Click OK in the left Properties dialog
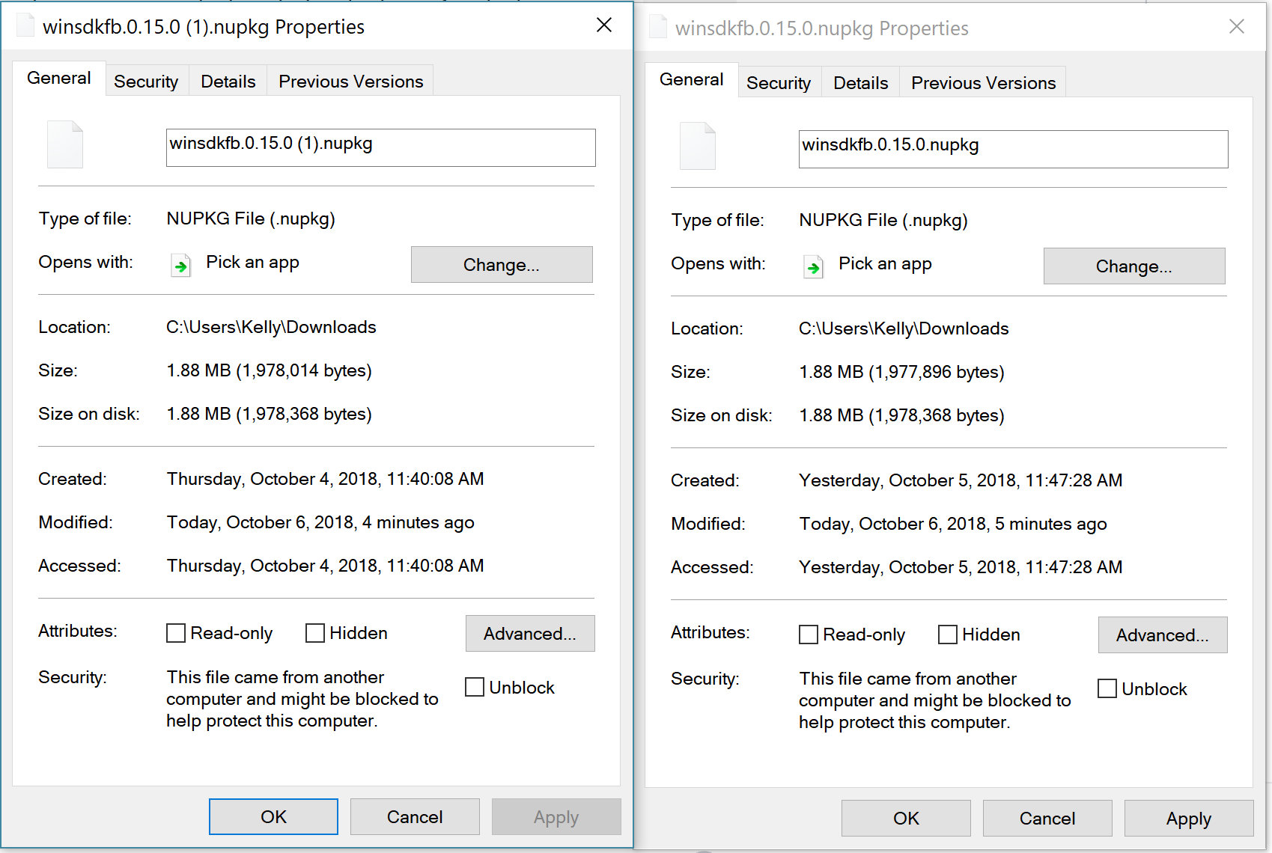Image resolution: width=1272 pixels, height=853 pixels. (273, 816)
